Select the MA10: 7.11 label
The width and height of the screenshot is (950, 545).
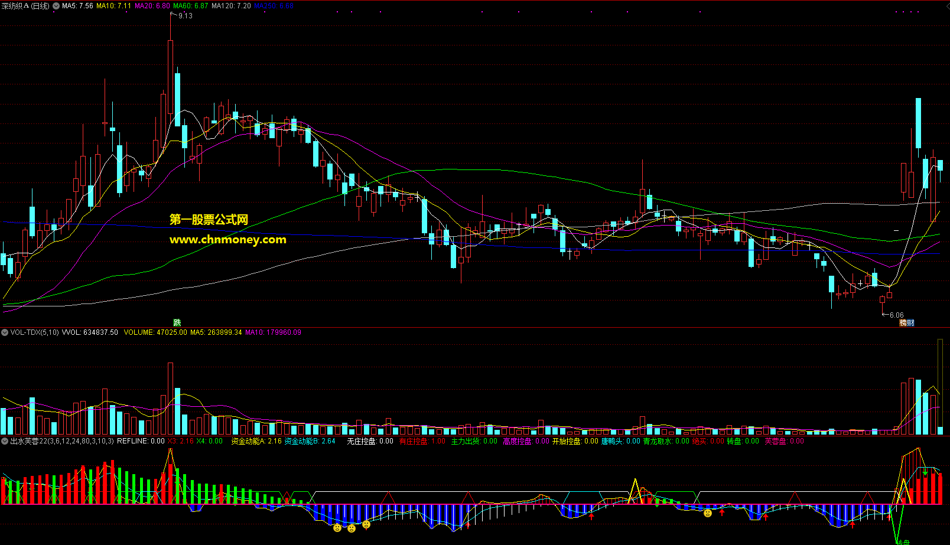[x=113, y=6]
